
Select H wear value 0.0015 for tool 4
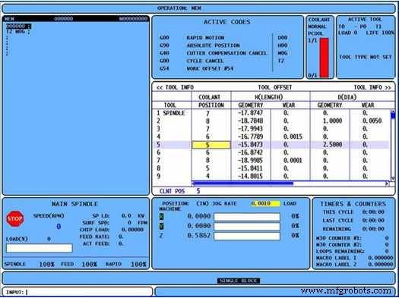point(293,136)
